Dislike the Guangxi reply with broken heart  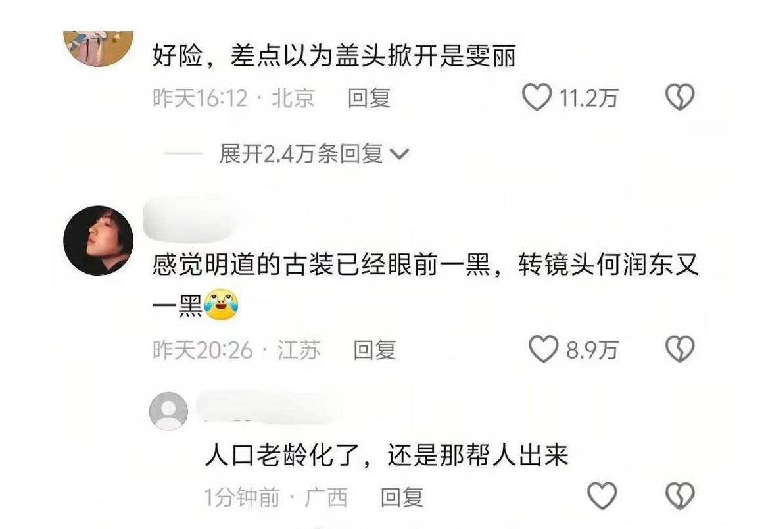679,495
